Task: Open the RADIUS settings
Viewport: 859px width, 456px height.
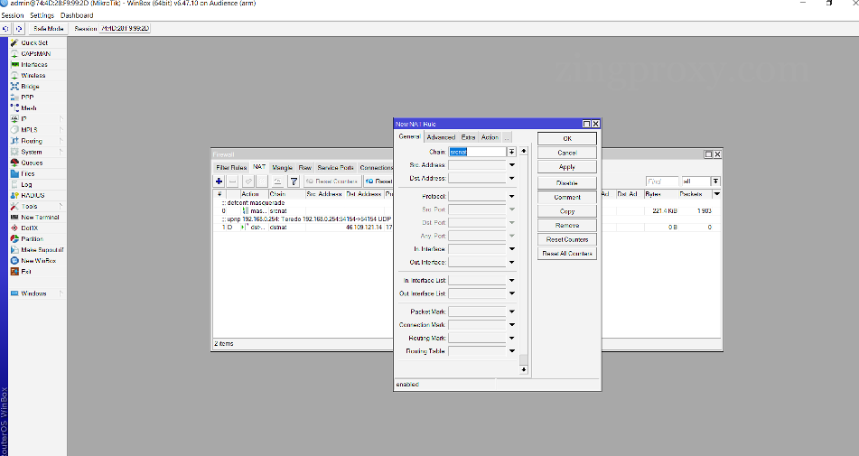Action: [33, 195]
